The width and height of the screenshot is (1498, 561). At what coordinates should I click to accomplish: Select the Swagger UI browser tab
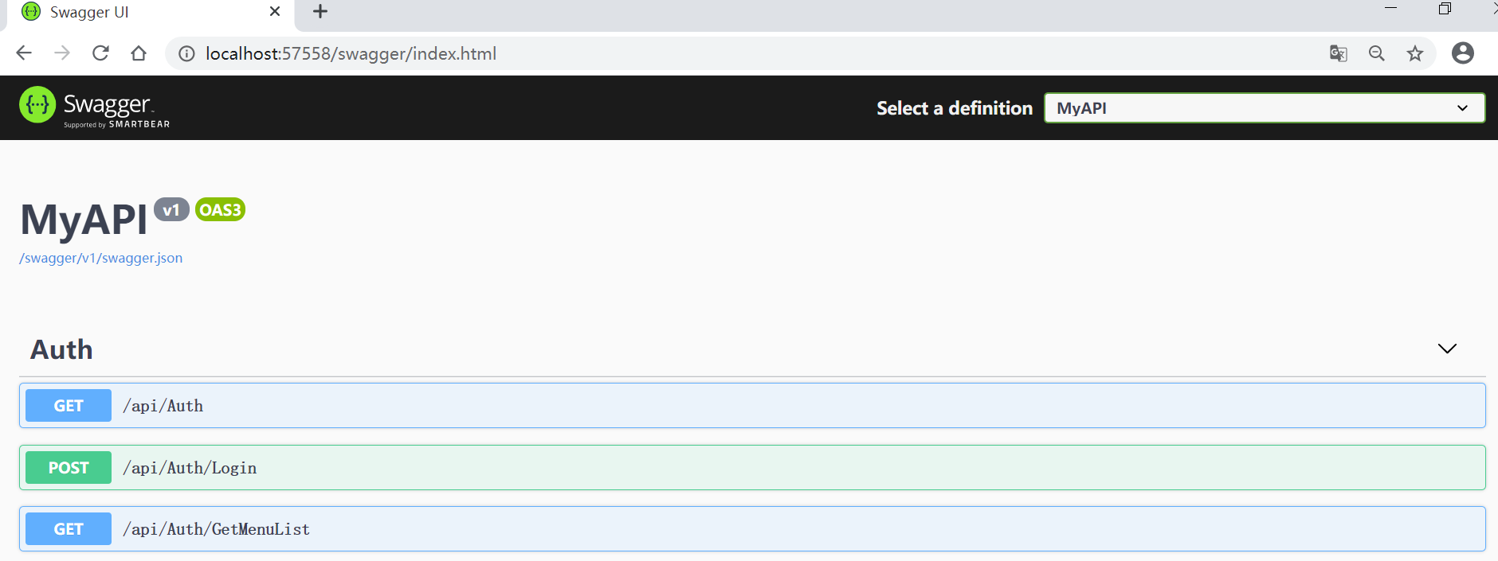143,12
